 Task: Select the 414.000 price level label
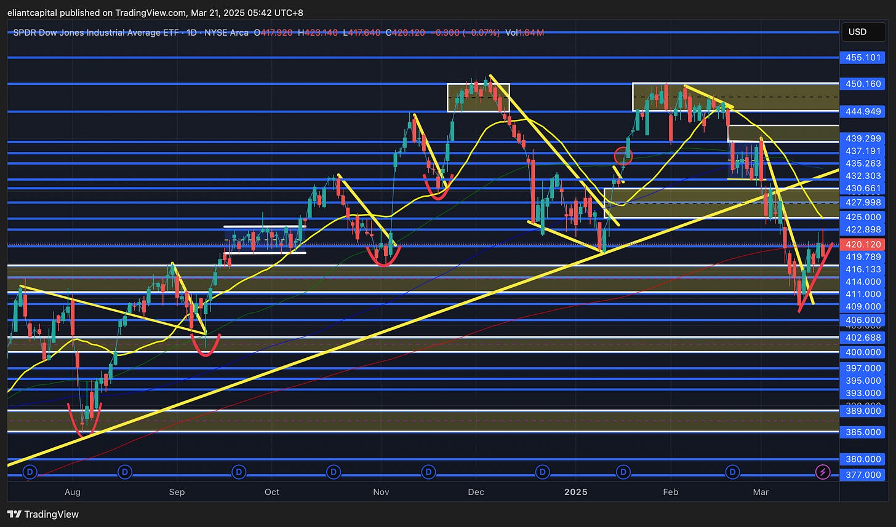[x=864, y=282]
